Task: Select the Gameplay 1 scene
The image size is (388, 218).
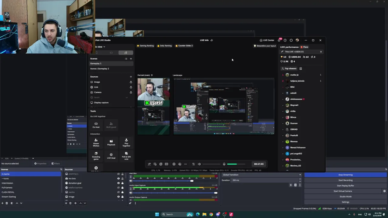Action: point(111,64)
